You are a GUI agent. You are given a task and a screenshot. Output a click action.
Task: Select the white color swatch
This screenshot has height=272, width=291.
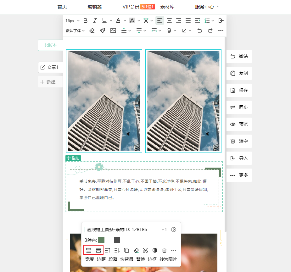coord(109,240)
